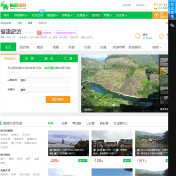176x176 pixels.
Task: Expand the 主题游 navigation dropdown
Action: click(82, 15)
